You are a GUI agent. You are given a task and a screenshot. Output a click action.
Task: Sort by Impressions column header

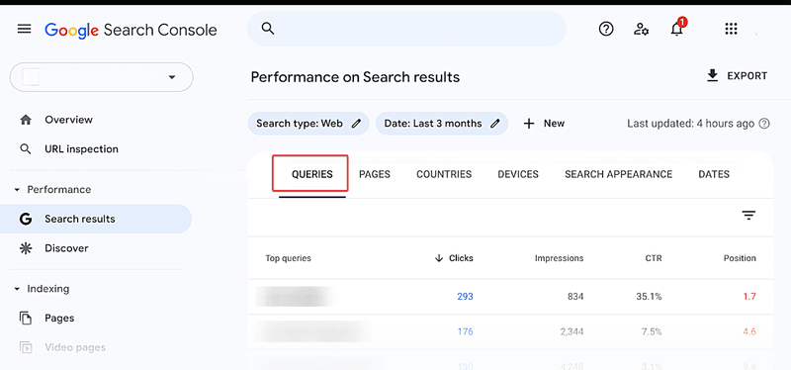[559, 258]
